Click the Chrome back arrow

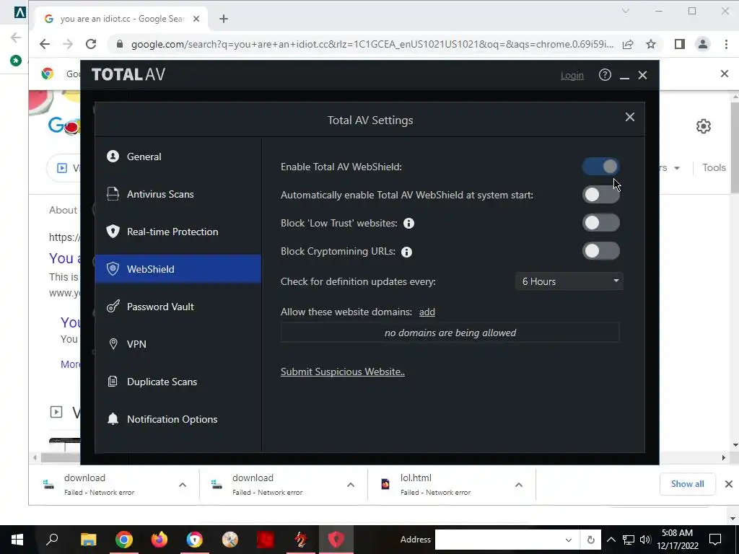click(45, 44)
